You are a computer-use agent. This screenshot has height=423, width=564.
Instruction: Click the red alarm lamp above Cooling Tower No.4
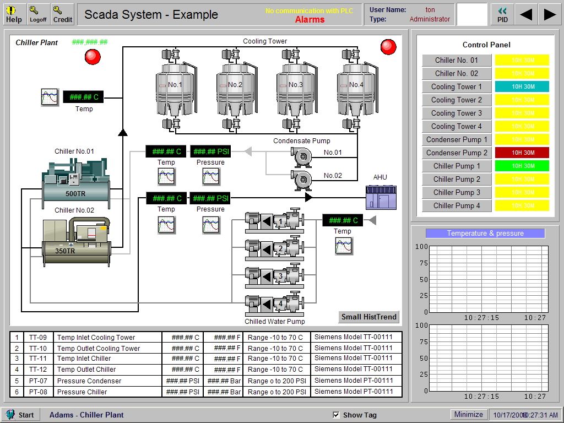tap(388, 47)
